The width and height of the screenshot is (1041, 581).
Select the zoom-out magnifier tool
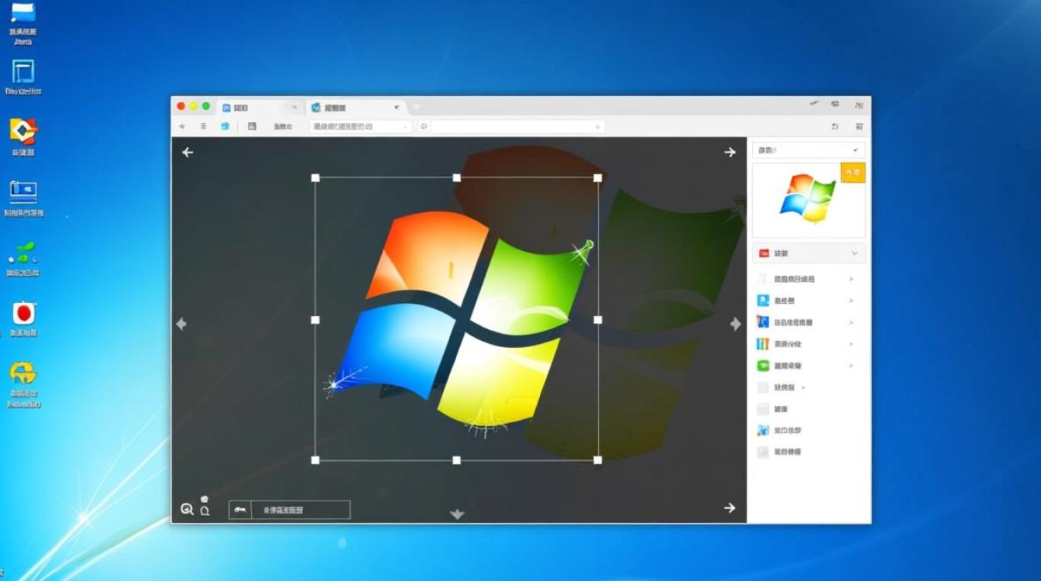tap(205, 510)
